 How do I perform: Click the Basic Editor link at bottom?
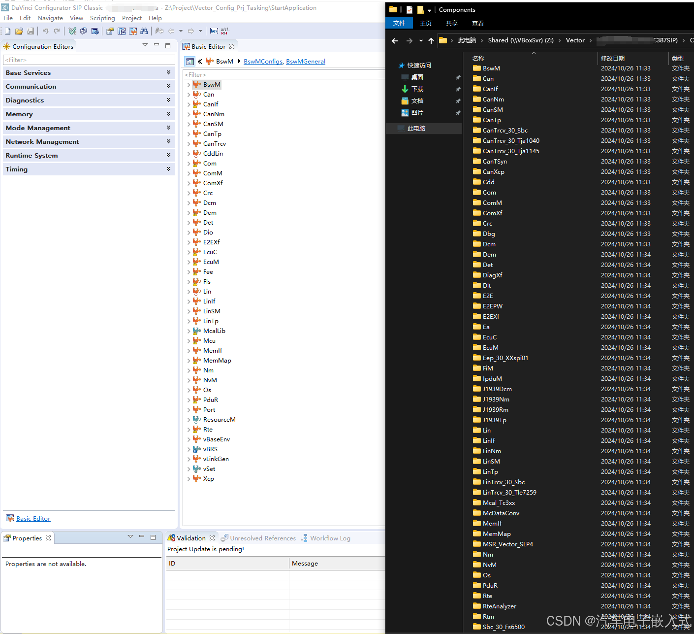[x=33, y=519]
